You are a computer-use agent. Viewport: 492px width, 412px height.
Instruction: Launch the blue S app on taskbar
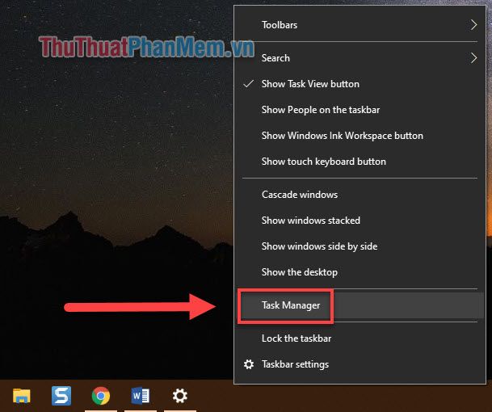click(x=61, y=396)
